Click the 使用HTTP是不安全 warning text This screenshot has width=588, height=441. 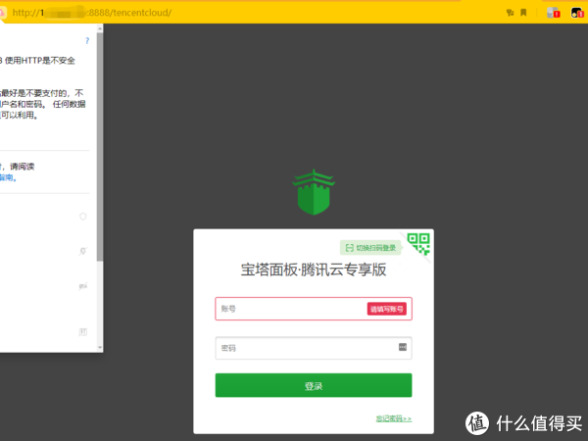click(40, 61)
